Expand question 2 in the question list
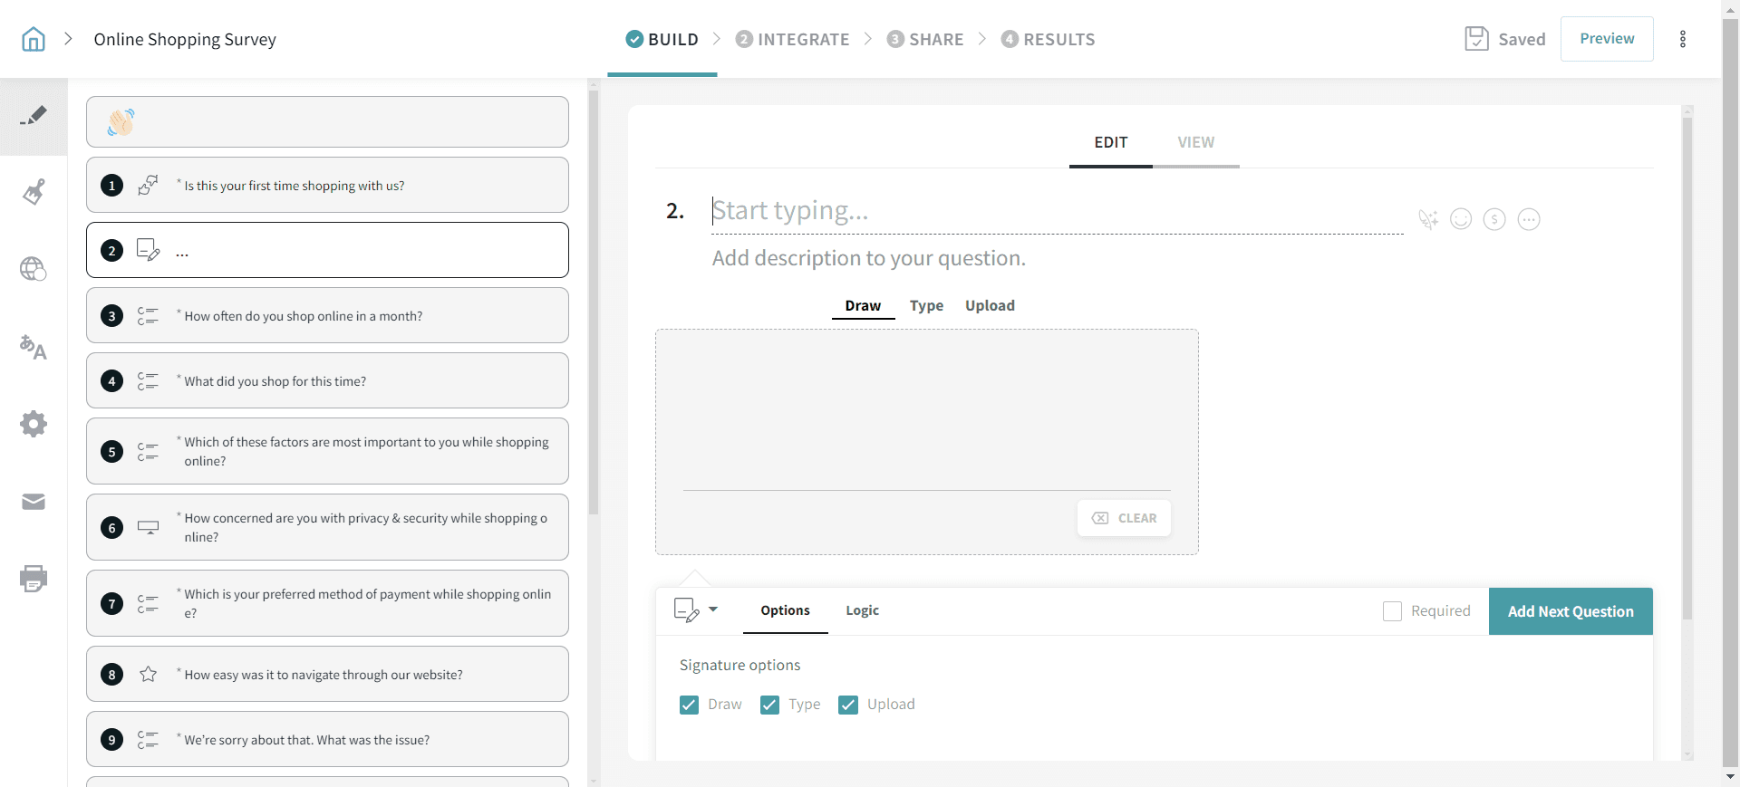1740x787 pixels. (x=327, y=251)
